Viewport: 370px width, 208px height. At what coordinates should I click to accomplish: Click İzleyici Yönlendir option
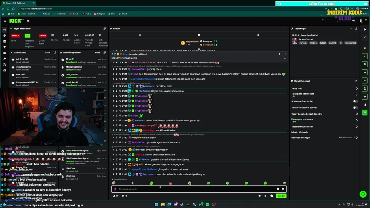tap(300, 132)
